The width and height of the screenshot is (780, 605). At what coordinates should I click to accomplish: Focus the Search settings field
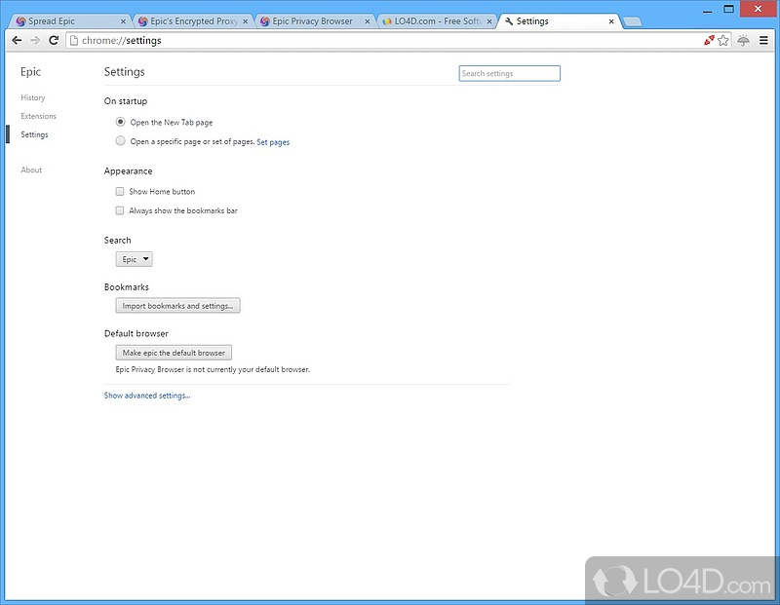(509, 73)
